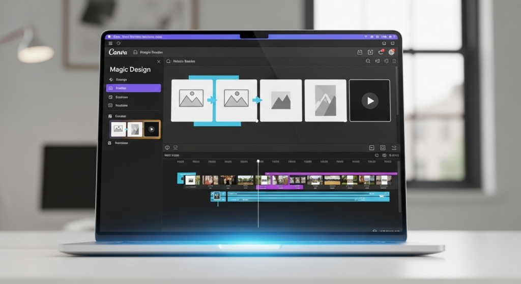
Task: Select the first image placeholder slide
Action: [x=191, y=100]
